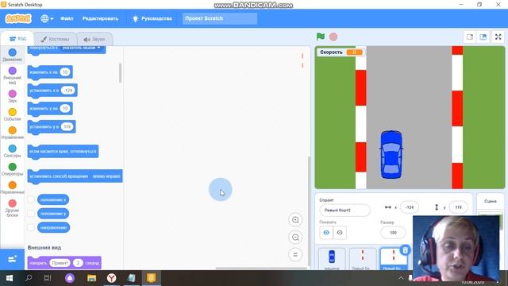508x286 pixels.
Task: Select the Звук block category
Action: (x=13, y=96)
